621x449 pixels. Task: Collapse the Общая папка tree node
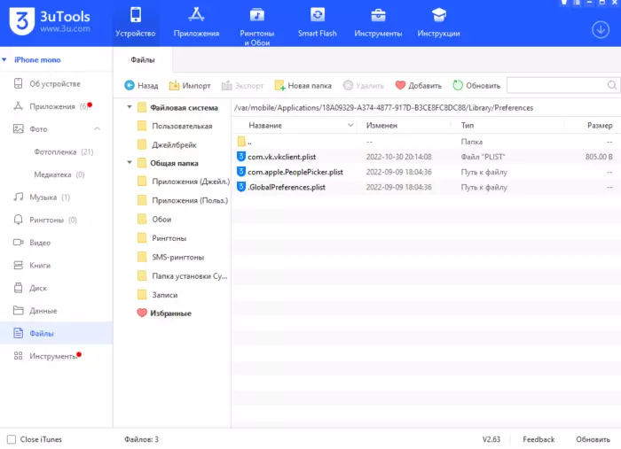pos(130,163)
